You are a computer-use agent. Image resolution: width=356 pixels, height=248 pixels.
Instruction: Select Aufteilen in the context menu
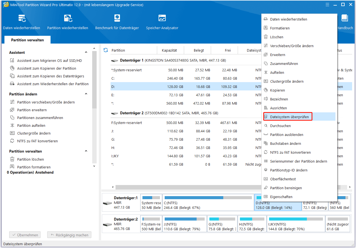pyautogui.click(x=299, y=72)
